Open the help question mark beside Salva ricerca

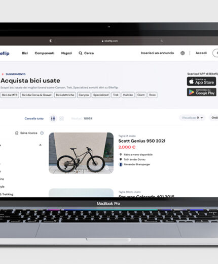[x=42, y=133]
